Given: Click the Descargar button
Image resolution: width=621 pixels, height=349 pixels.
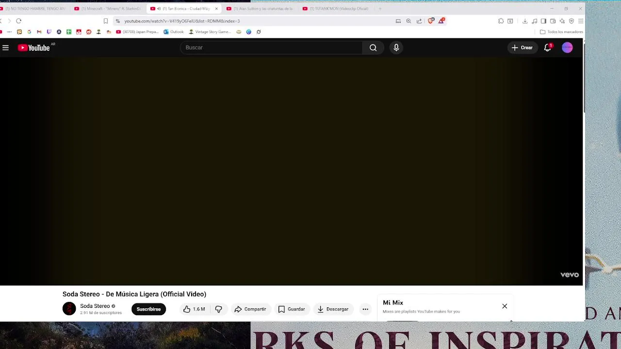Looking at the screenshot, I should point(333,309).
